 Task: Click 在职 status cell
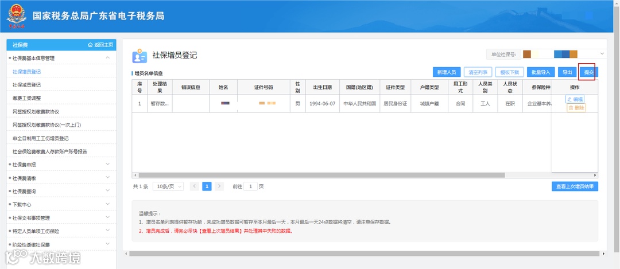pos(510,103)
